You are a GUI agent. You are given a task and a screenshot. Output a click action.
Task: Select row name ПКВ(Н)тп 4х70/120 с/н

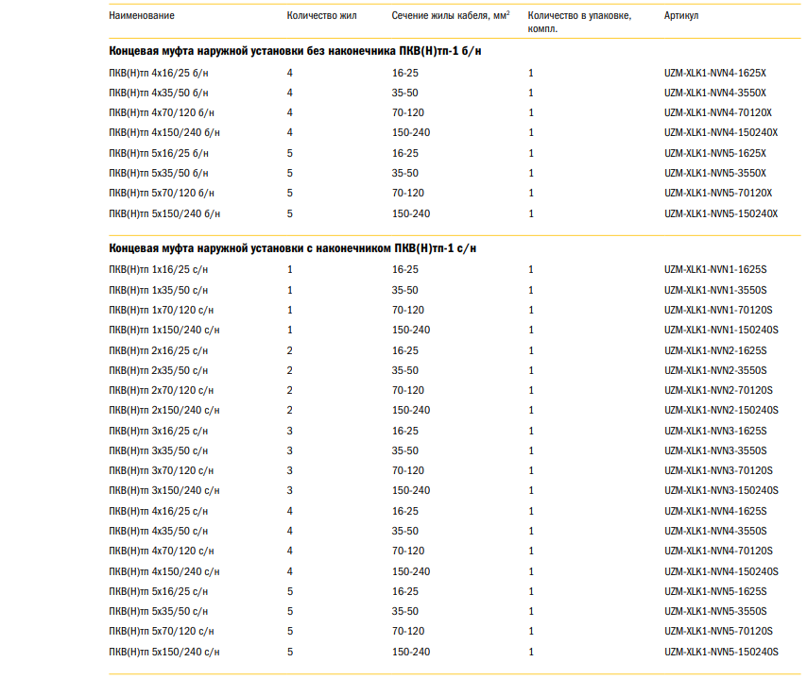[161, 551]
